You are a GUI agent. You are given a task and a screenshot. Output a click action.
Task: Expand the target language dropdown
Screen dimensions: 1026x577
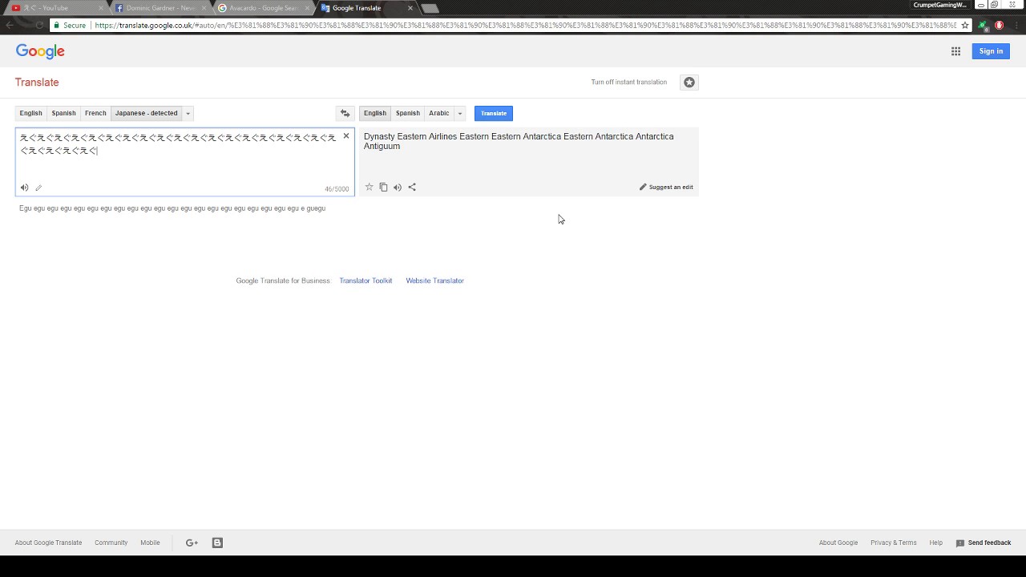click(x=460, y=113)
